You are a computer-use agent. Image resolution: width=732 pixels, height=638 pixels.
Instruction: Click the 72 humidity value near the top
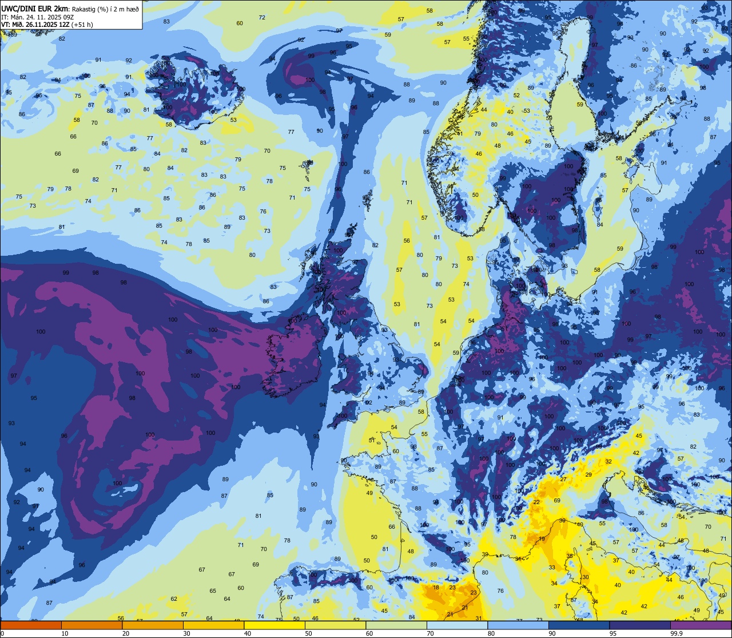point(262,17)
